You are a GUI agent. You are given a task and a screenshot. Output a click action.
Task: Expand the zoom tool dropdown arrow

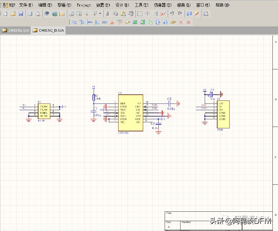click(x=100, y=13)
